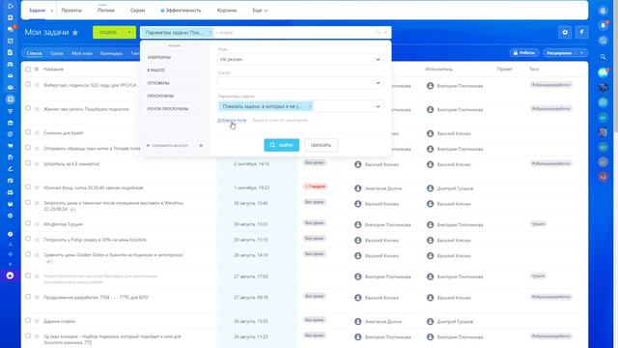Remove the 'Параметры задачи' chip from search bar
The image size is (618, 348).
pyautogui.click(x=211, y=32)
